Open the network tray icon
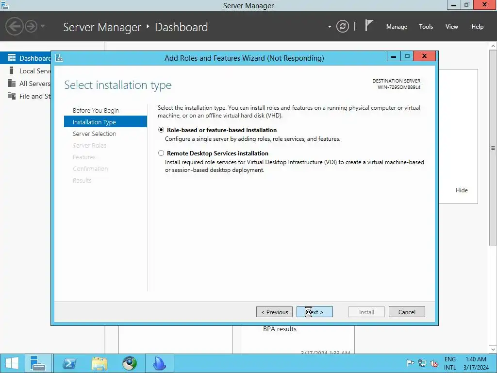497x373 pixels. 422,363
